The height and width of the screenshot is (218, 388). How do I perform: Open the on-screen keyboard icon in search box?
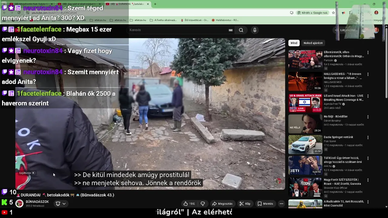coord(231,30)
